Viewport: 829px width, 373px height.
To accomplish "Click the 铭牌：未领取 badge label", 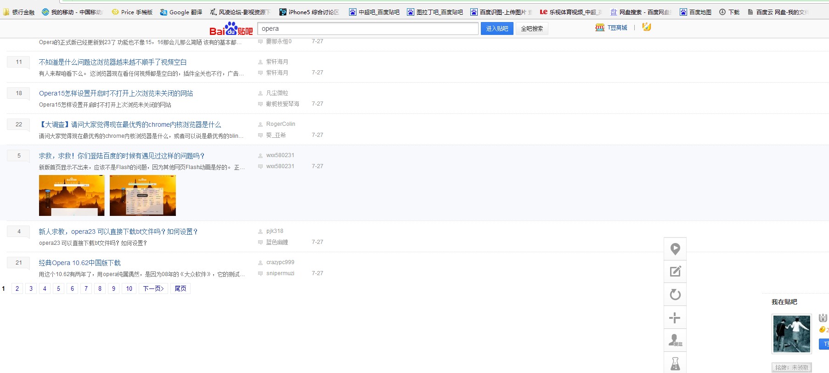I will [792, 367].
